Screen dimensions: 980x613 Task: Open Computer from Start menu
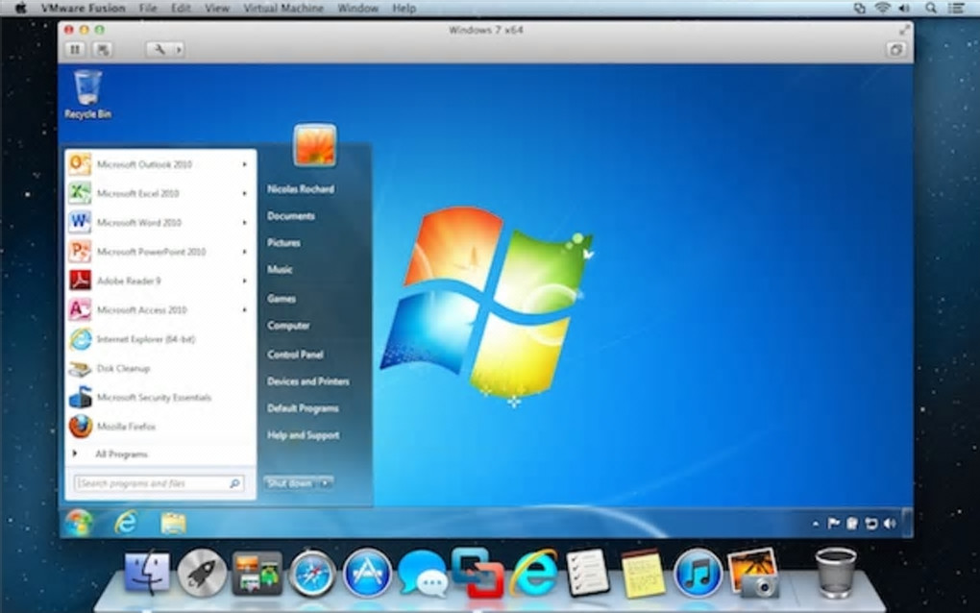click(288, 326)
